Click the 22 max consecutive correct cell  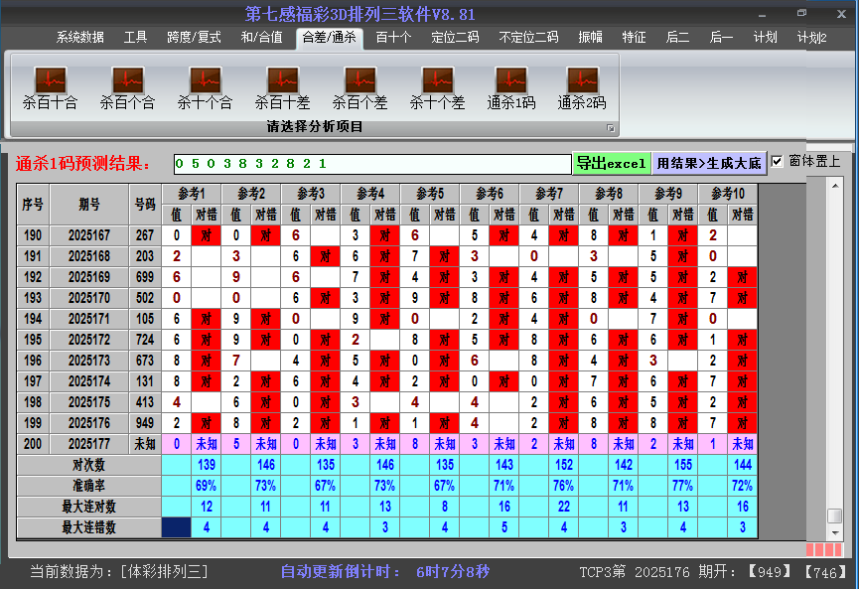pyautogui.click(x=564, y=507)
